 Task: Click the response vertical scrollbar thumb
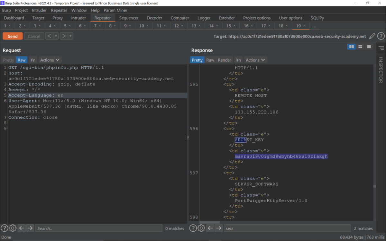(374, 186)
